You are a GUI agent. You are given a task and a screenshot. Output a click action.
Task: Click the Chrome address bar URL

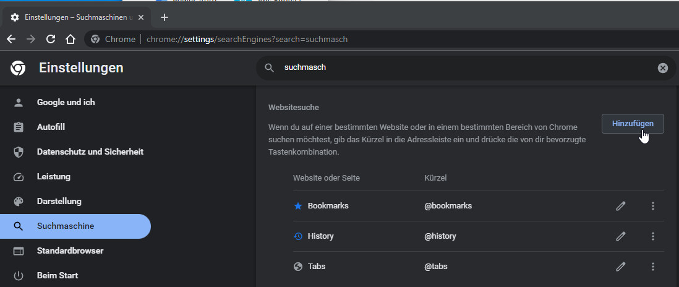point(247,39)
